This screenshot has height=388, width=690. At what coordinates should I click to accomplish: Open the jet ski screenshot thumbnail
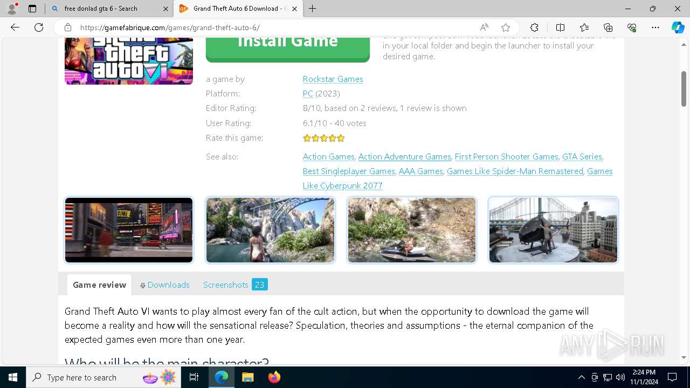pyautogui.click(x=412, y=230)
